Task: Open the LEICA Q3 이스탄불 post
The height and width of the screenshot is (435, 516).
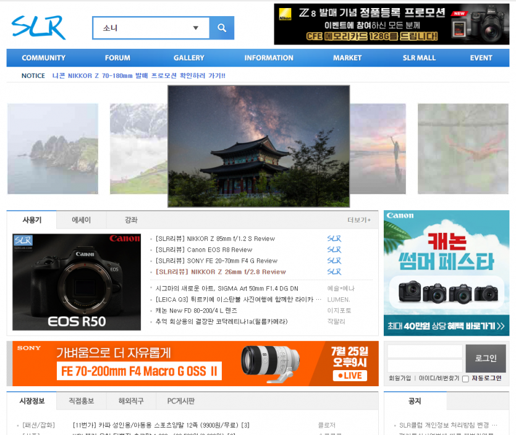Action: coord(239,300)
